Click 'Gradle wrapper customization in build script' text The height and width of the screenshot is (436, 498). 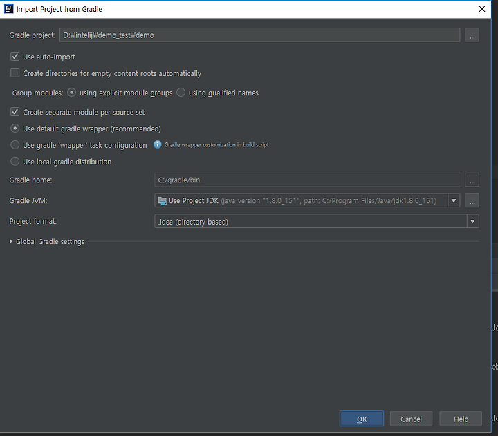[216, 144]
